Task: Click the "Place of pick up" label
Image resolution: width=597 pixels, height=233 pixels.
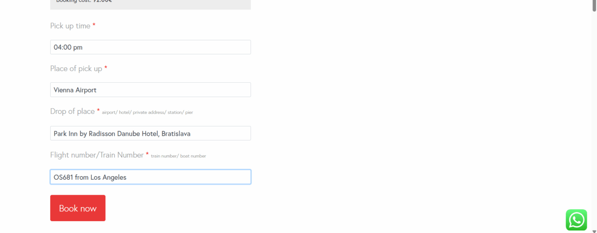Action: 76,69
